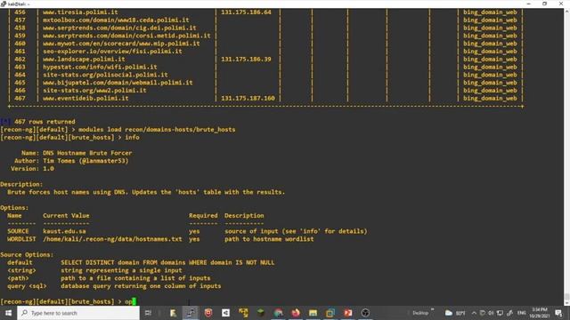This screenshot has height=320, width=570.
Task: Click 'path to hostname wordlist' description
Action: 269,239
